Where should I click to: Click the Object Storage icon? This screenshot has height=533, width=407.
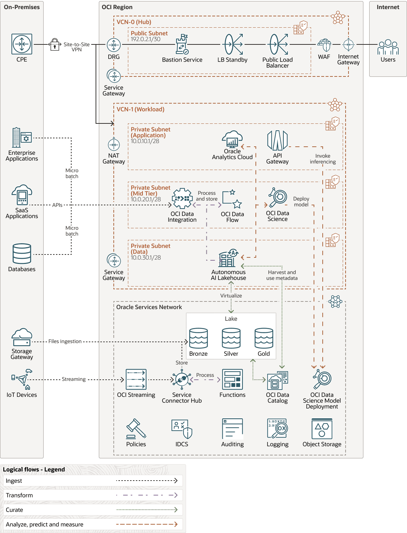pyautogui.click(x=322, y=429)
